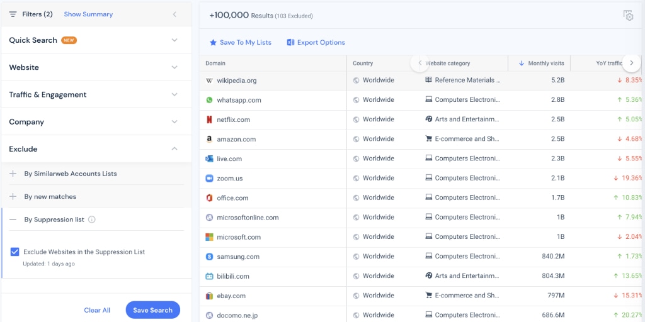Sort by the YoY traffic column header
Image resolution: width=645 pixels, height=322 pixels.
click(609, 64)
